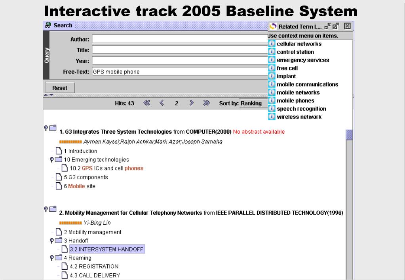Select related term speech recognition

tap(301, 109)
